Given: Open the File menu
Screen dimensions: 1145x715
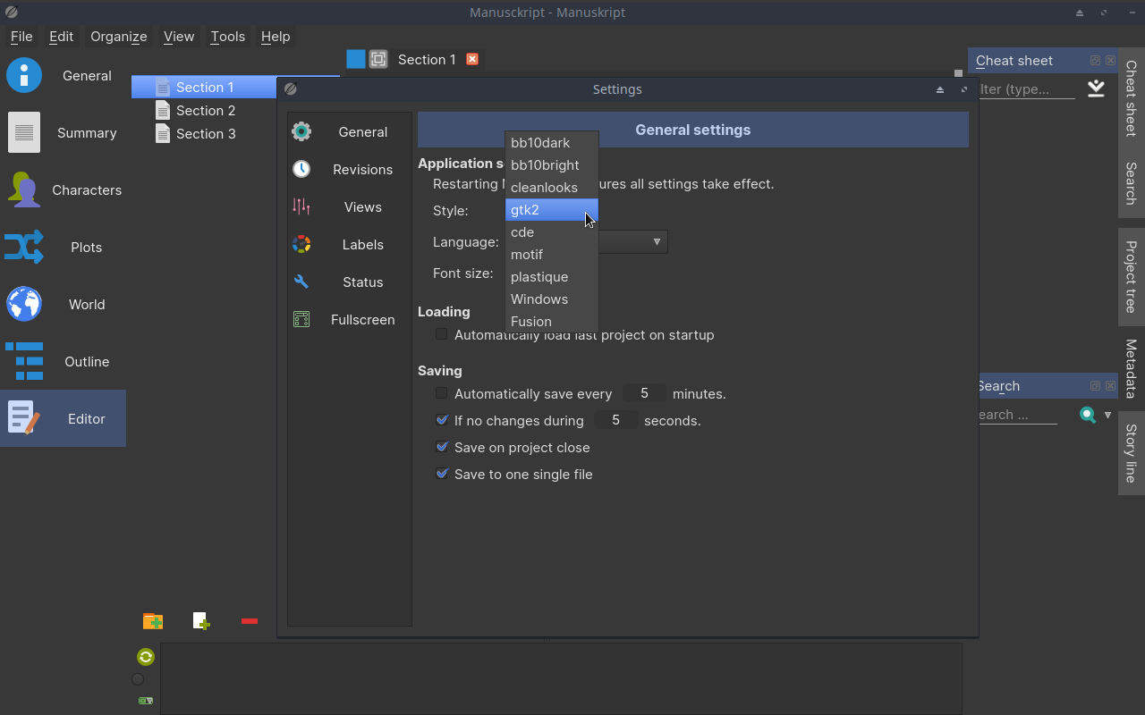Looking at the screenshot, I should pyautogui.click(x=21, y=37).
